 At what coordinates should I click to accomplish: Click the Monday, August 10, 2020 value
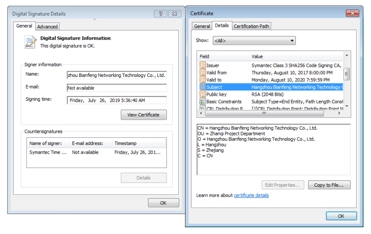coord(291,80)
